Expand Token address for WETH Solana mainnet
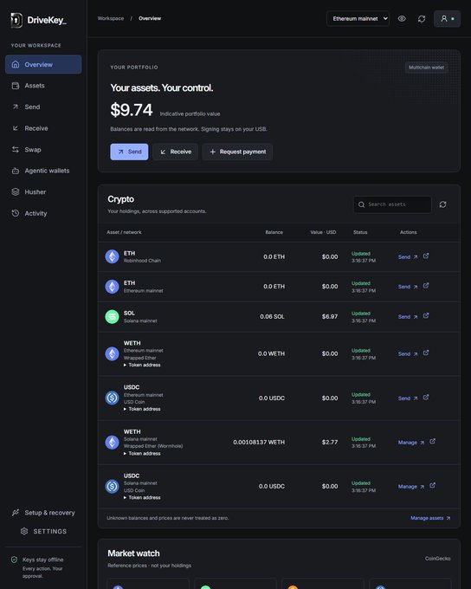The image size is (471, 589). [x=142, y=453]
